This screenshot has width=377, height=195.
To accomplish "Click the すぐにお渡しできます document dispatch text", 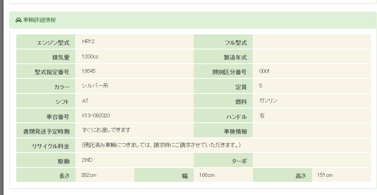I will (x=106, y=130).
